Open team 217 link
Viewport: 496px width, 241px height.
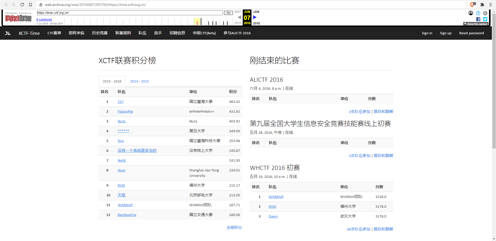click(121, 102)
